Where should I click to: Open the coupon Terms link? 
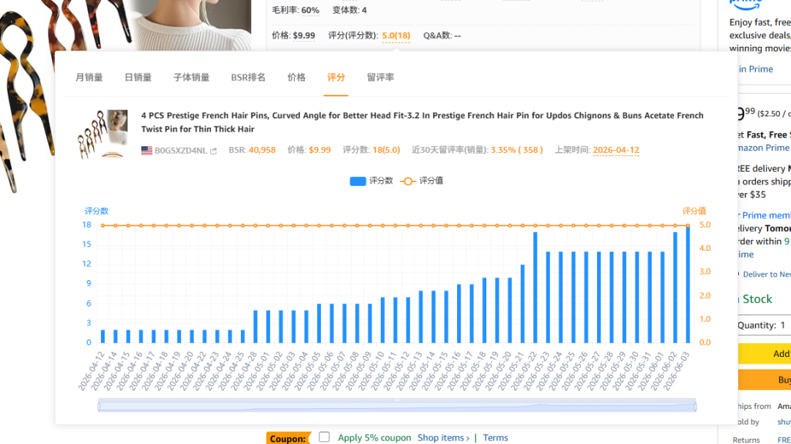coord(495,437)
